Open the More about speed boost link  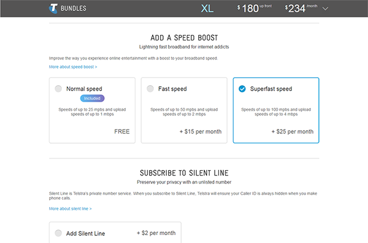73,67
